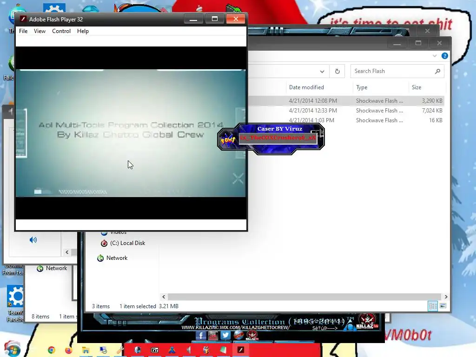Click the Adobe Flash Player title bar icon
The image size is (476, 357).
click(x=23, y=19)
